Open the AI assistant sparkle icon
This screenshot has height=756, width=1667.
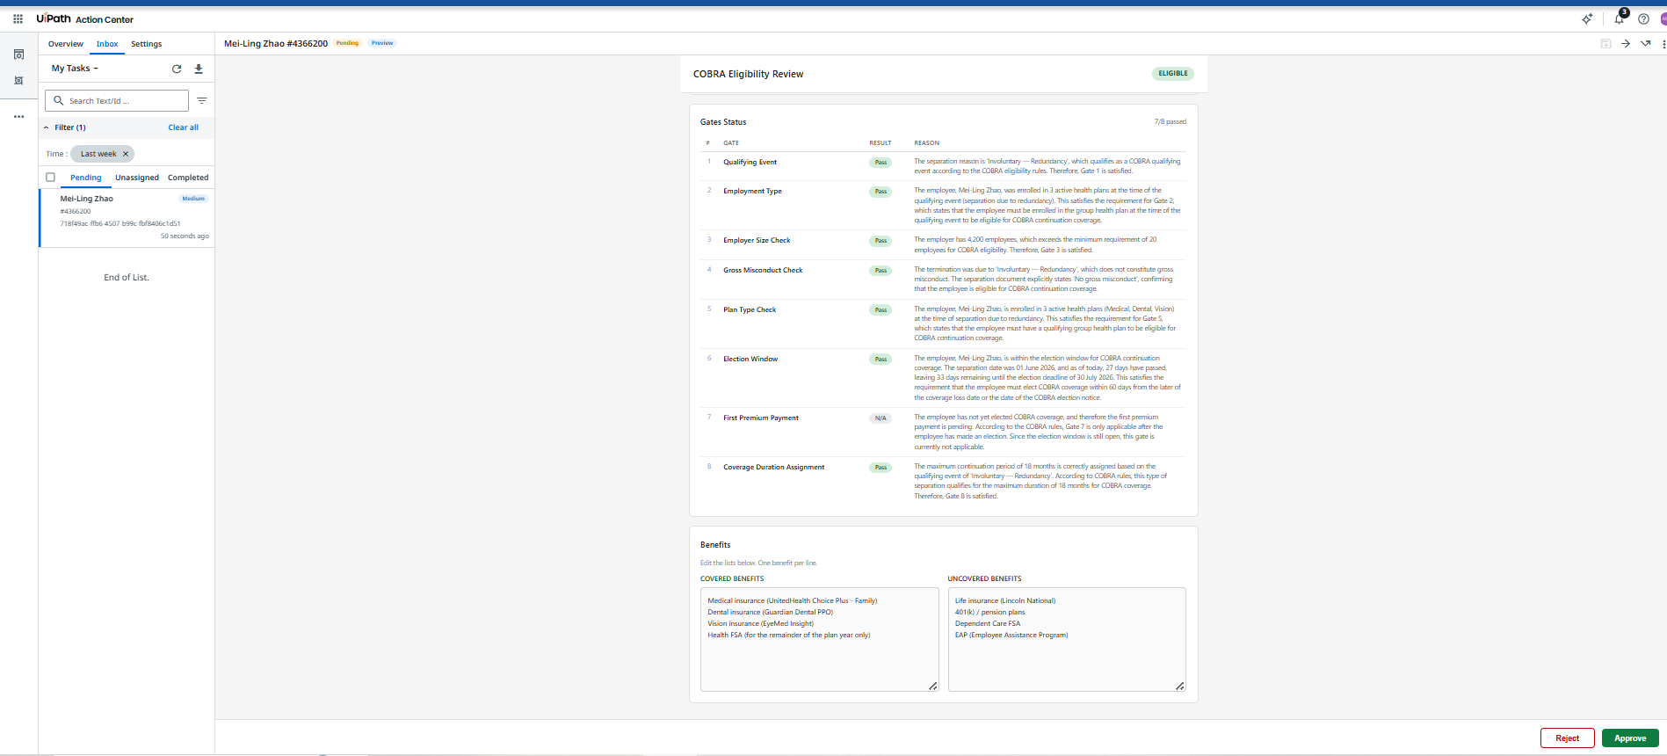tap(1587, 18)
